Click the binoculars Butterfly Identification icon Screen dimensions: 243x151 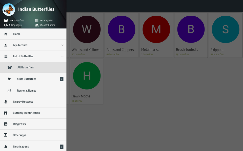[6, 113]
